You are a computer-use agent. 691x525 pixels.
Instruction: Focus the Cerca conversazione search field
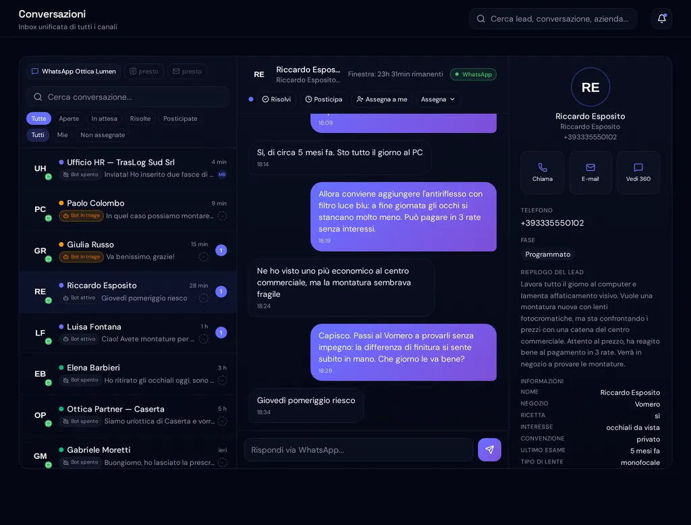coord(128,97)
